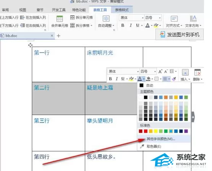Click the increase font size icon in mini toolbar
This screenshot has width=212, height=171.
160,71
